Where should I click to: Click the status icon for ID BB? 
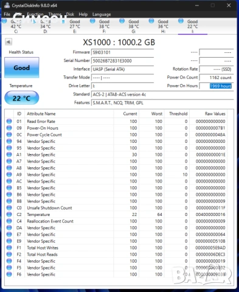tap(9, 201)
